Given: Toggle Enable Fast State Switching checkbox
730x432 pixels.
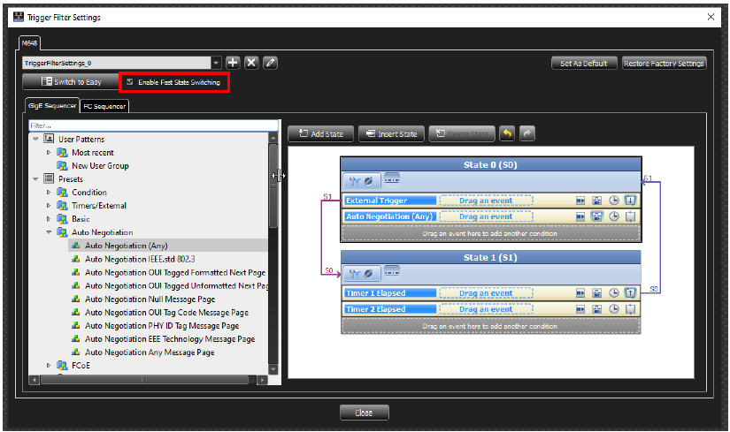Looking at the screenshot, I should (130, 82).
